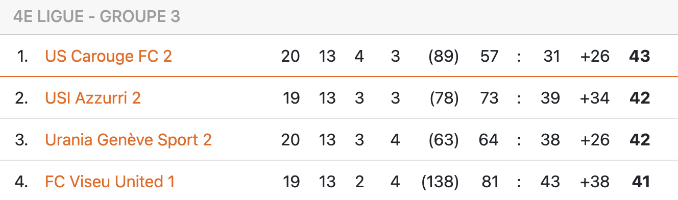Click the +38 goal difference for FC Viseu
Viewport: 678px width, 200px height.
tap(595, 181)
